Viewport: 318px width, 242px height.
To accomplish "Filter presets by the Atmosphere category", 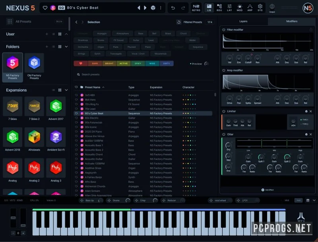I will [122, 33].
